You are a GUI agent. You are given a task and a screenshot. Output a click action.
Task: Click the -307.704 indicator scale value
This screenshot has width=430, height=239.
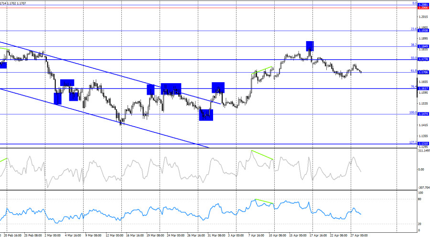click(x=424, y=188)
